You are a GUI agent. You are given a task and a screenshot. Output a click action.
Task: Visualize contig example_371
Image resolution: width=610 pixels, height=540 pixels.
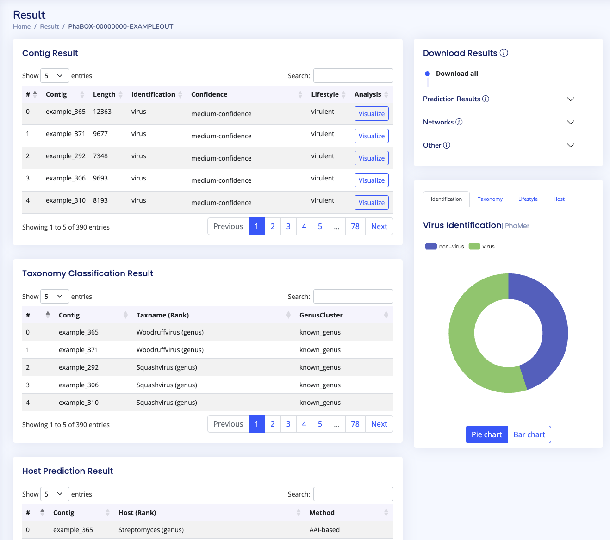[372, 136]
